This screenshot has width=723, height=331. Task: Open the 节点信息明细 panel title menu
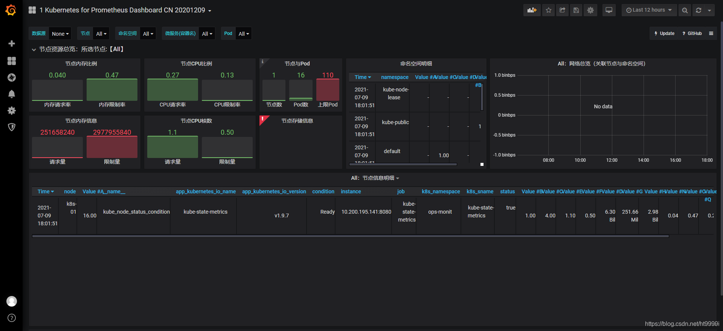click(x=375, y=178)
